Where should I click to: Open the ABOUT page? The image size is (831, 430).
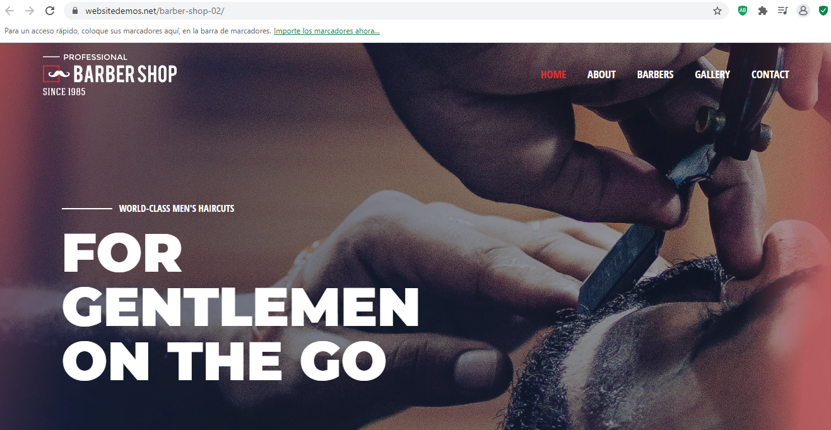[x=601, y=74]
